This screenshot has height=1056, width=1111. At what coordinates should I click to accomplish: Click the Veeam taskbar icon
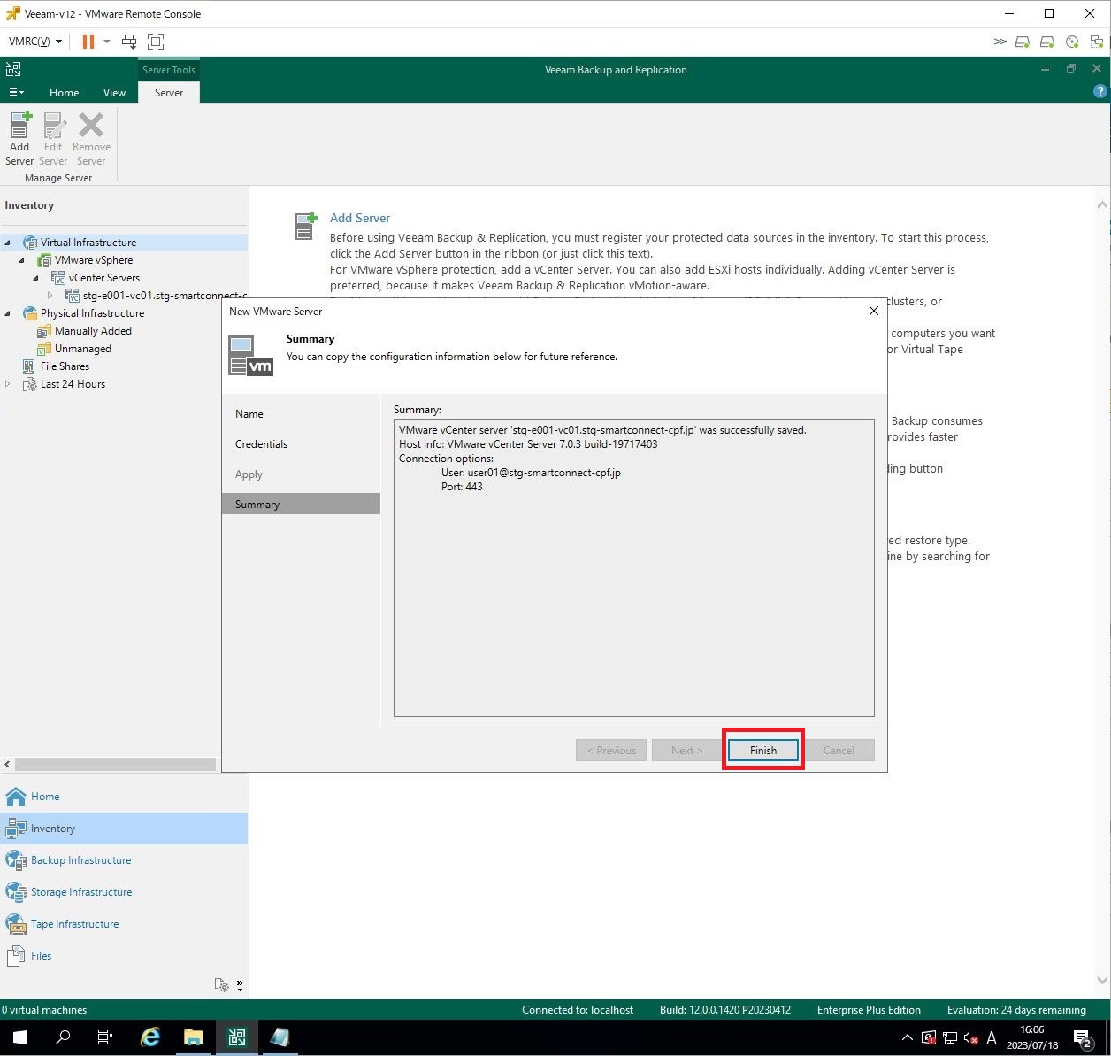tap(236, 1037)
